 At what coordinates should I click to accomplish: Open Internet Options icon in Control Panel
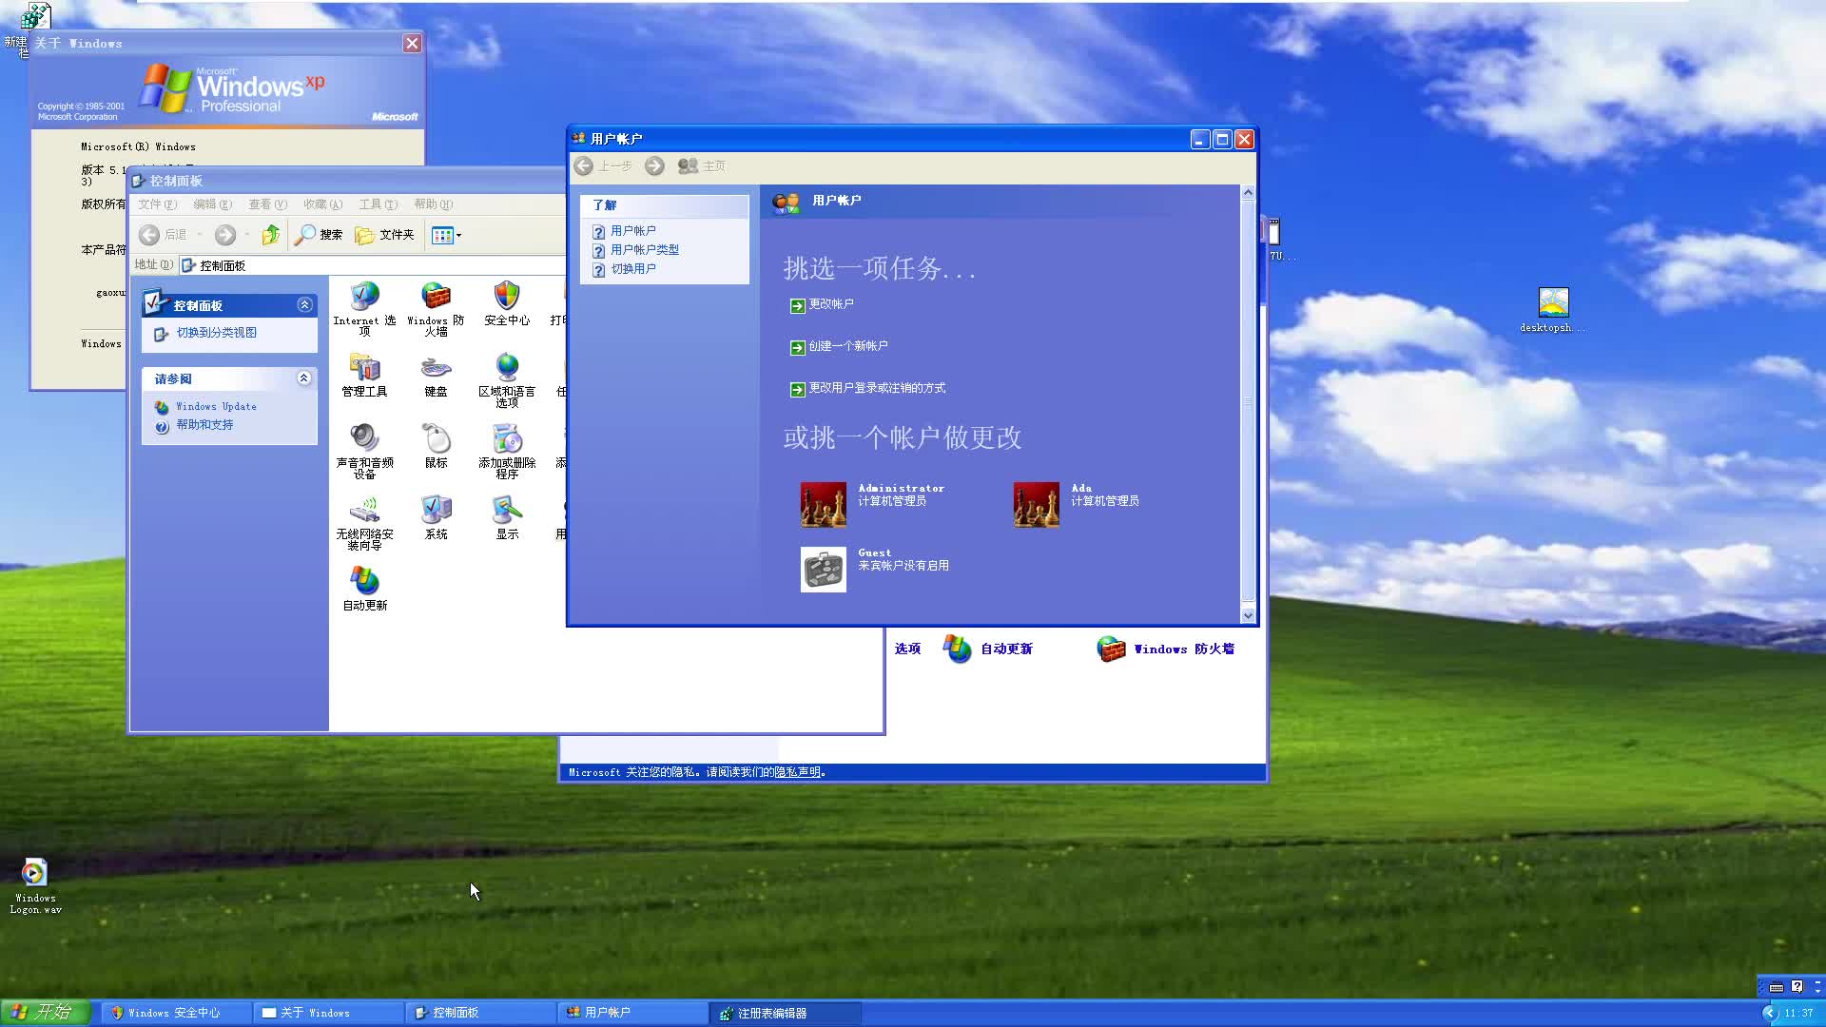coord(364,296)
